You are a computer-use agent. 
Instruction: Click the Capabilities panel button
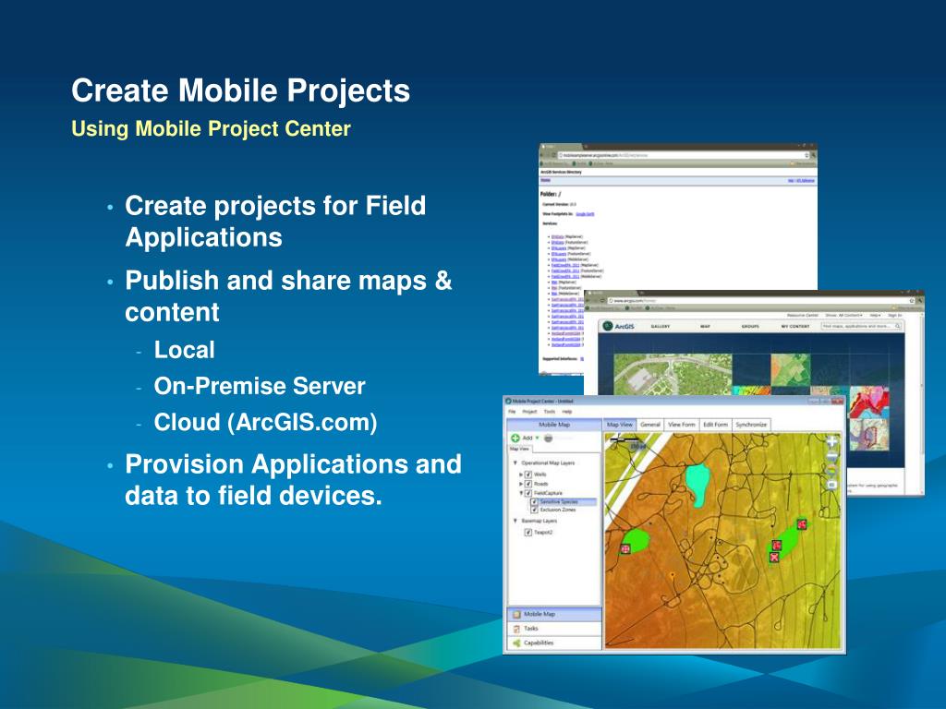[554, 643]
